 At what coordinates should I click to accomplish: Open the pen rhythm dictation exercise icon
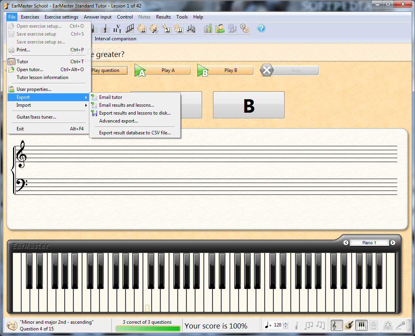coord(166,28)
